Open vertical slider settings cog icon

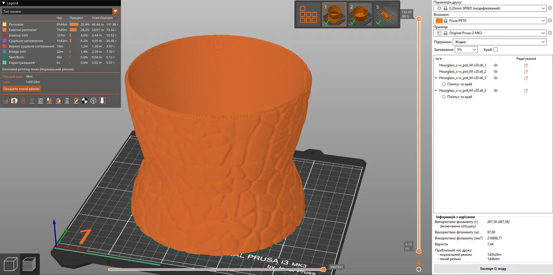(419, 269)
